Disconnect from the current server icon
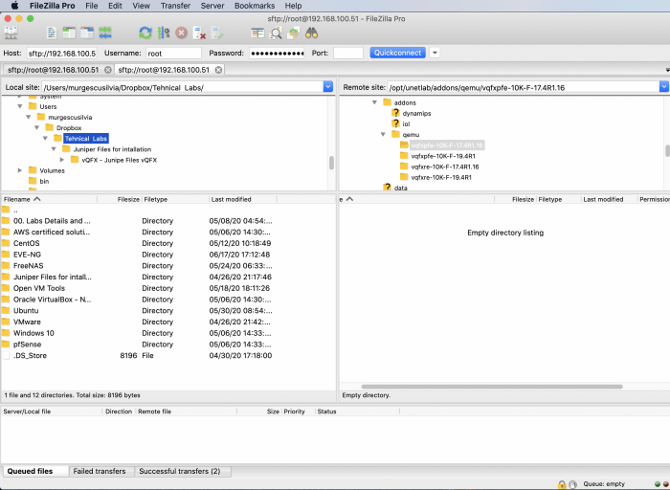 [199, 33]
